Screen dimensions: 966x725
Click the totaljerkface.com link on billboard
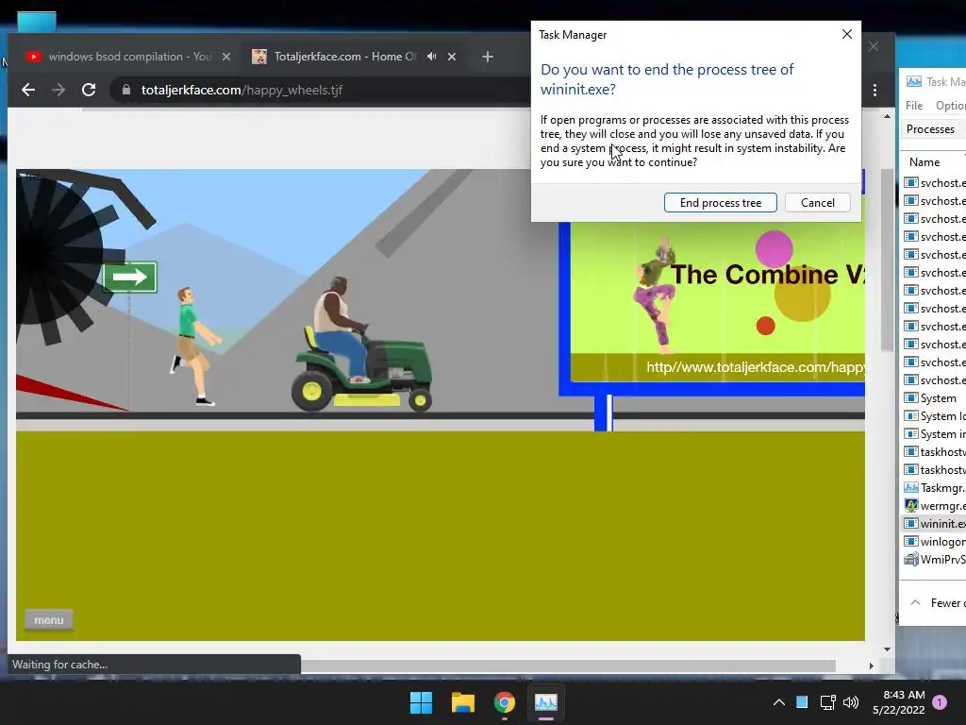click(x=756, y=367)
